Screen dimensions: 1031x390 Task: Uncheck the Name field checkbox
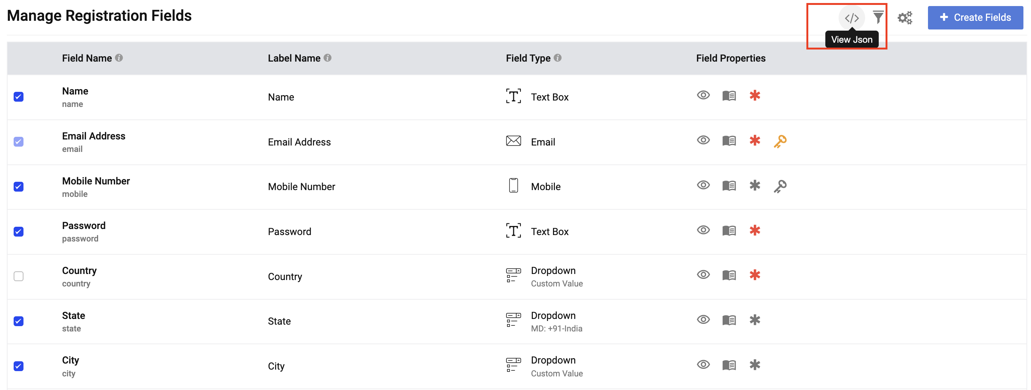pos(19,97)
